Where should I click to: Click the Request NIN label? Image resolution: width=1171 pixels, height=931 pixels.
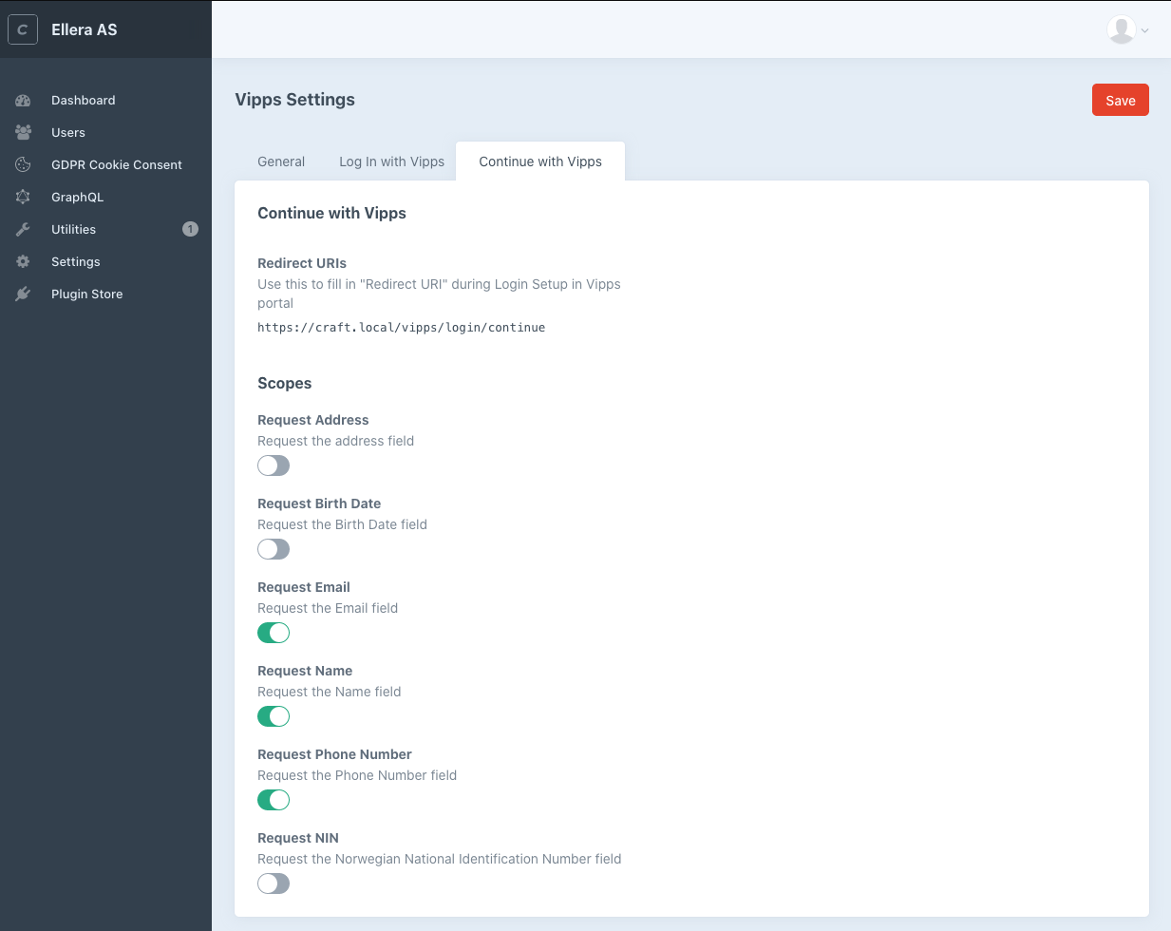pyautogui.click(x=298, y=838)
